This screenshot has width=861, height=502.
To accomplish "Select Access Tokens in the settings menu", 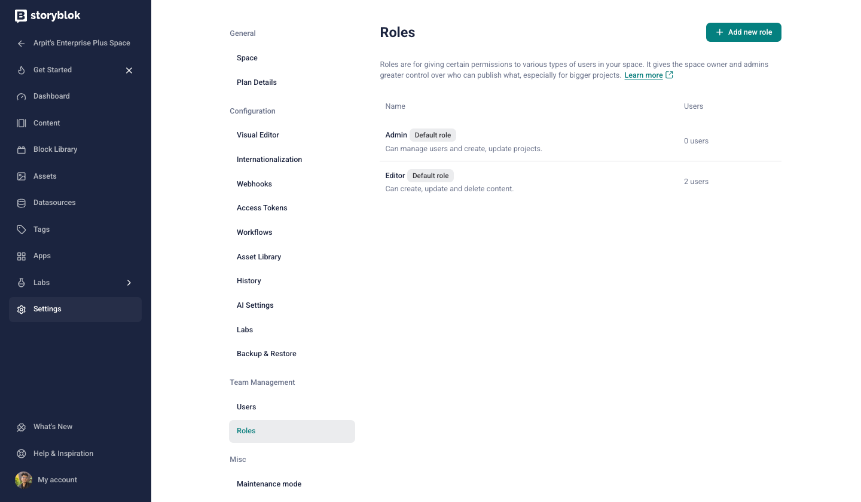I will 262,208.
